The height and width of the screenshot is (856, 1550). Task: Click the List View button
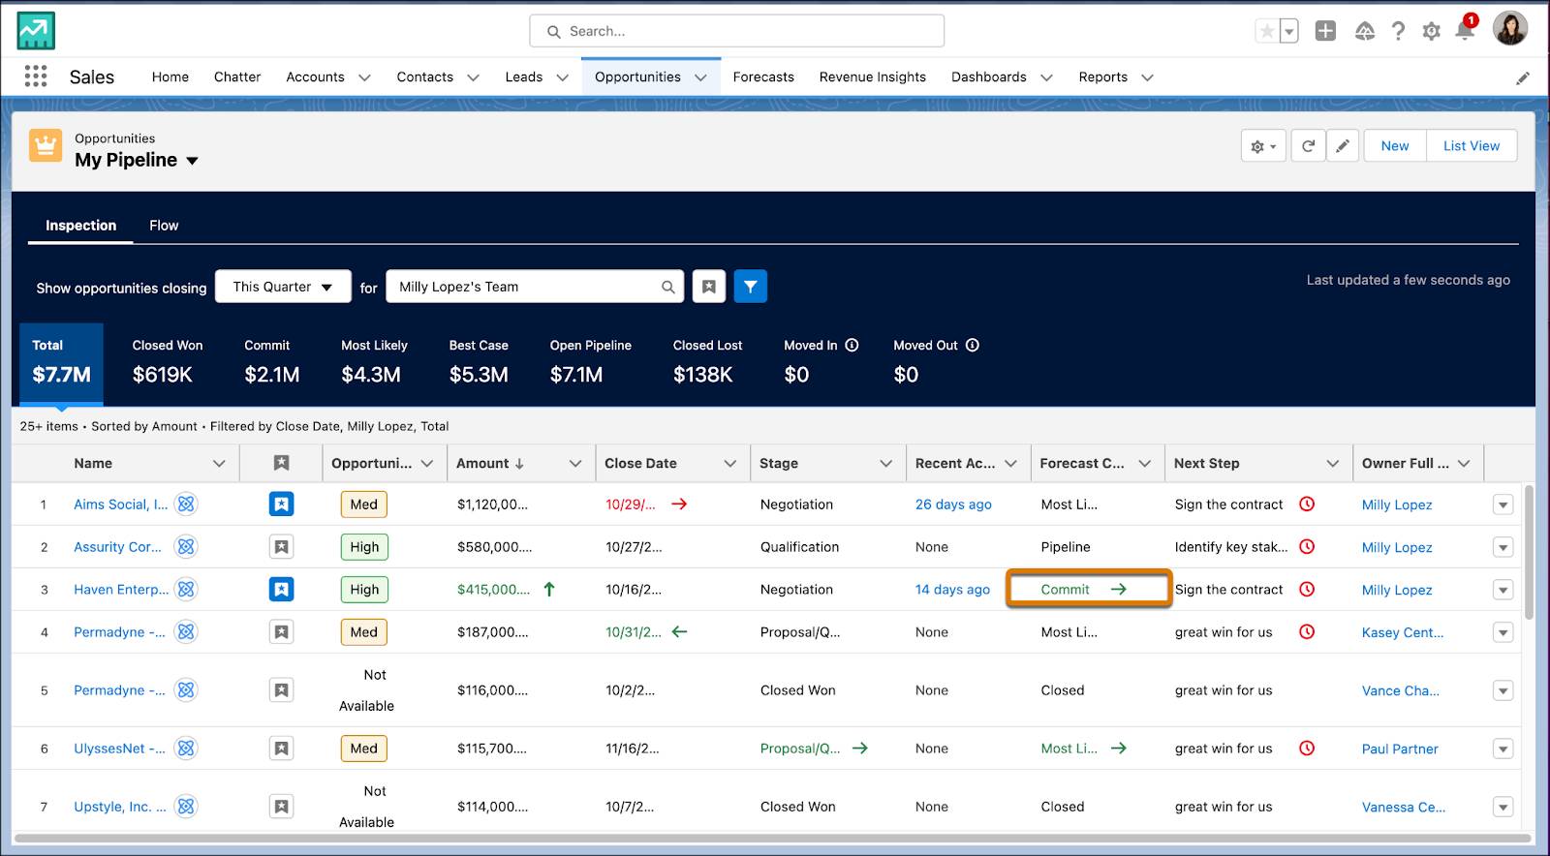(x=1472, y=146)
